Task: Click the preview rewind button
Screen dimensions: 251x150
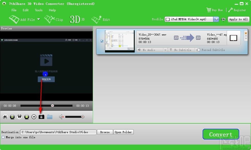Action: coord(5,117)
